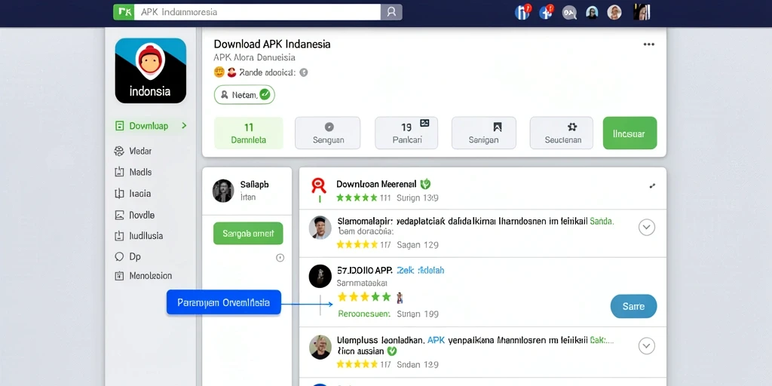Expand the Downluap chevron arrow
Image resolution: width=772 pixels, height=386 pixels.
click(184, 126)
